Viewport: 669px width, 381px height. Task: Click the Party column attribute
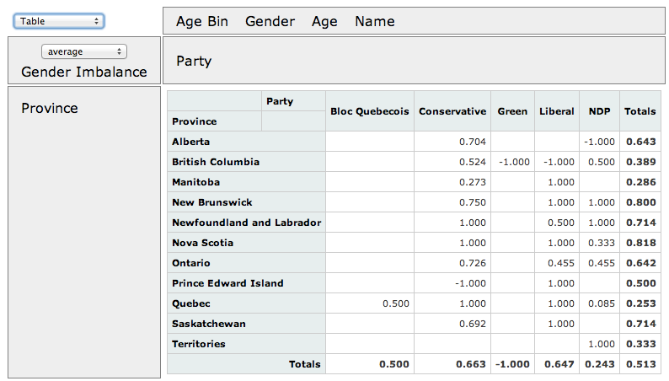tap(194, 62)
